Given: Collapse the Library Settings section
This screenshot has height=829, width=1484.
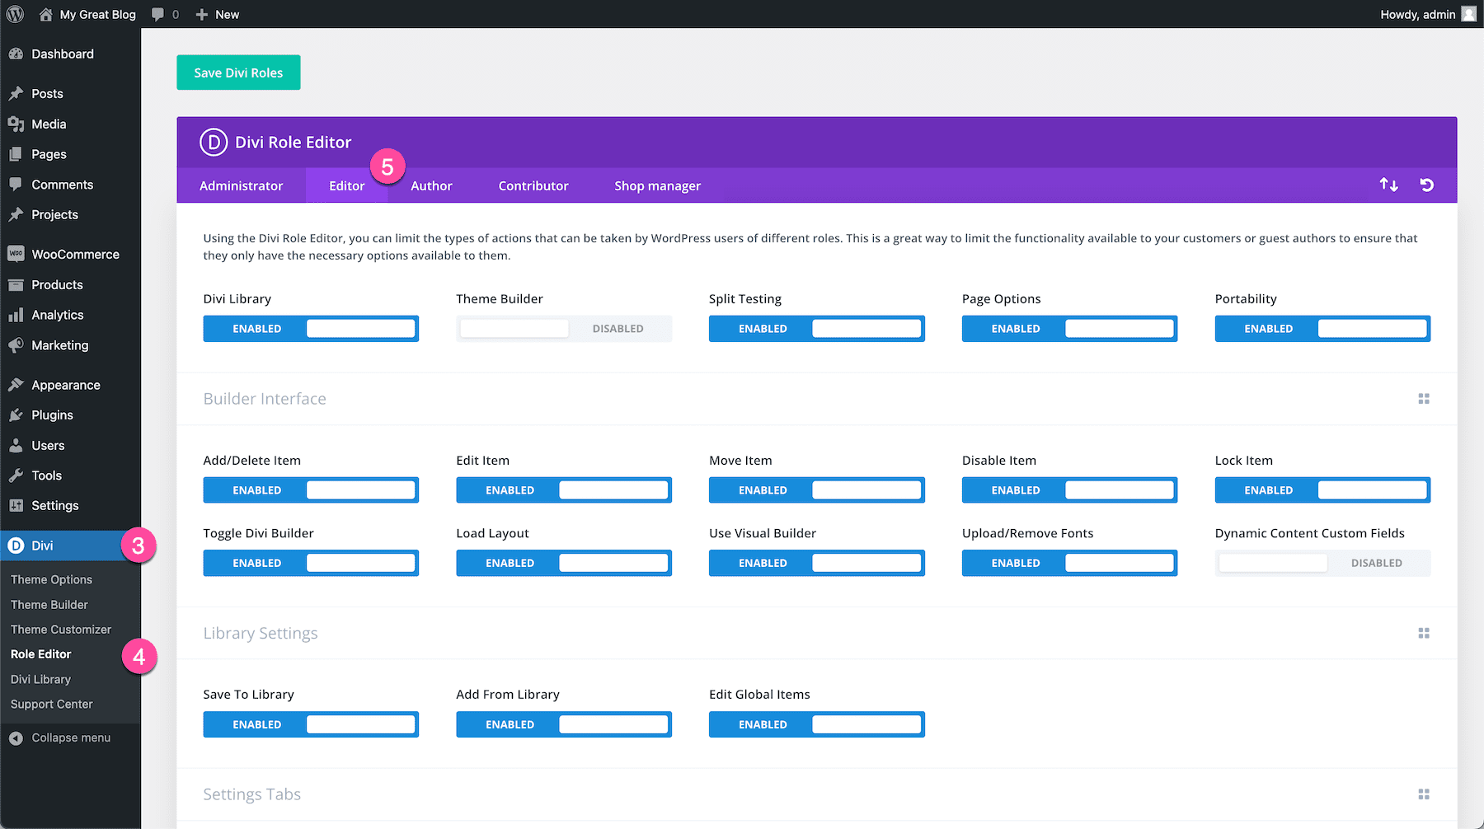Looking at the screenshot, I should pos(1424,633).
